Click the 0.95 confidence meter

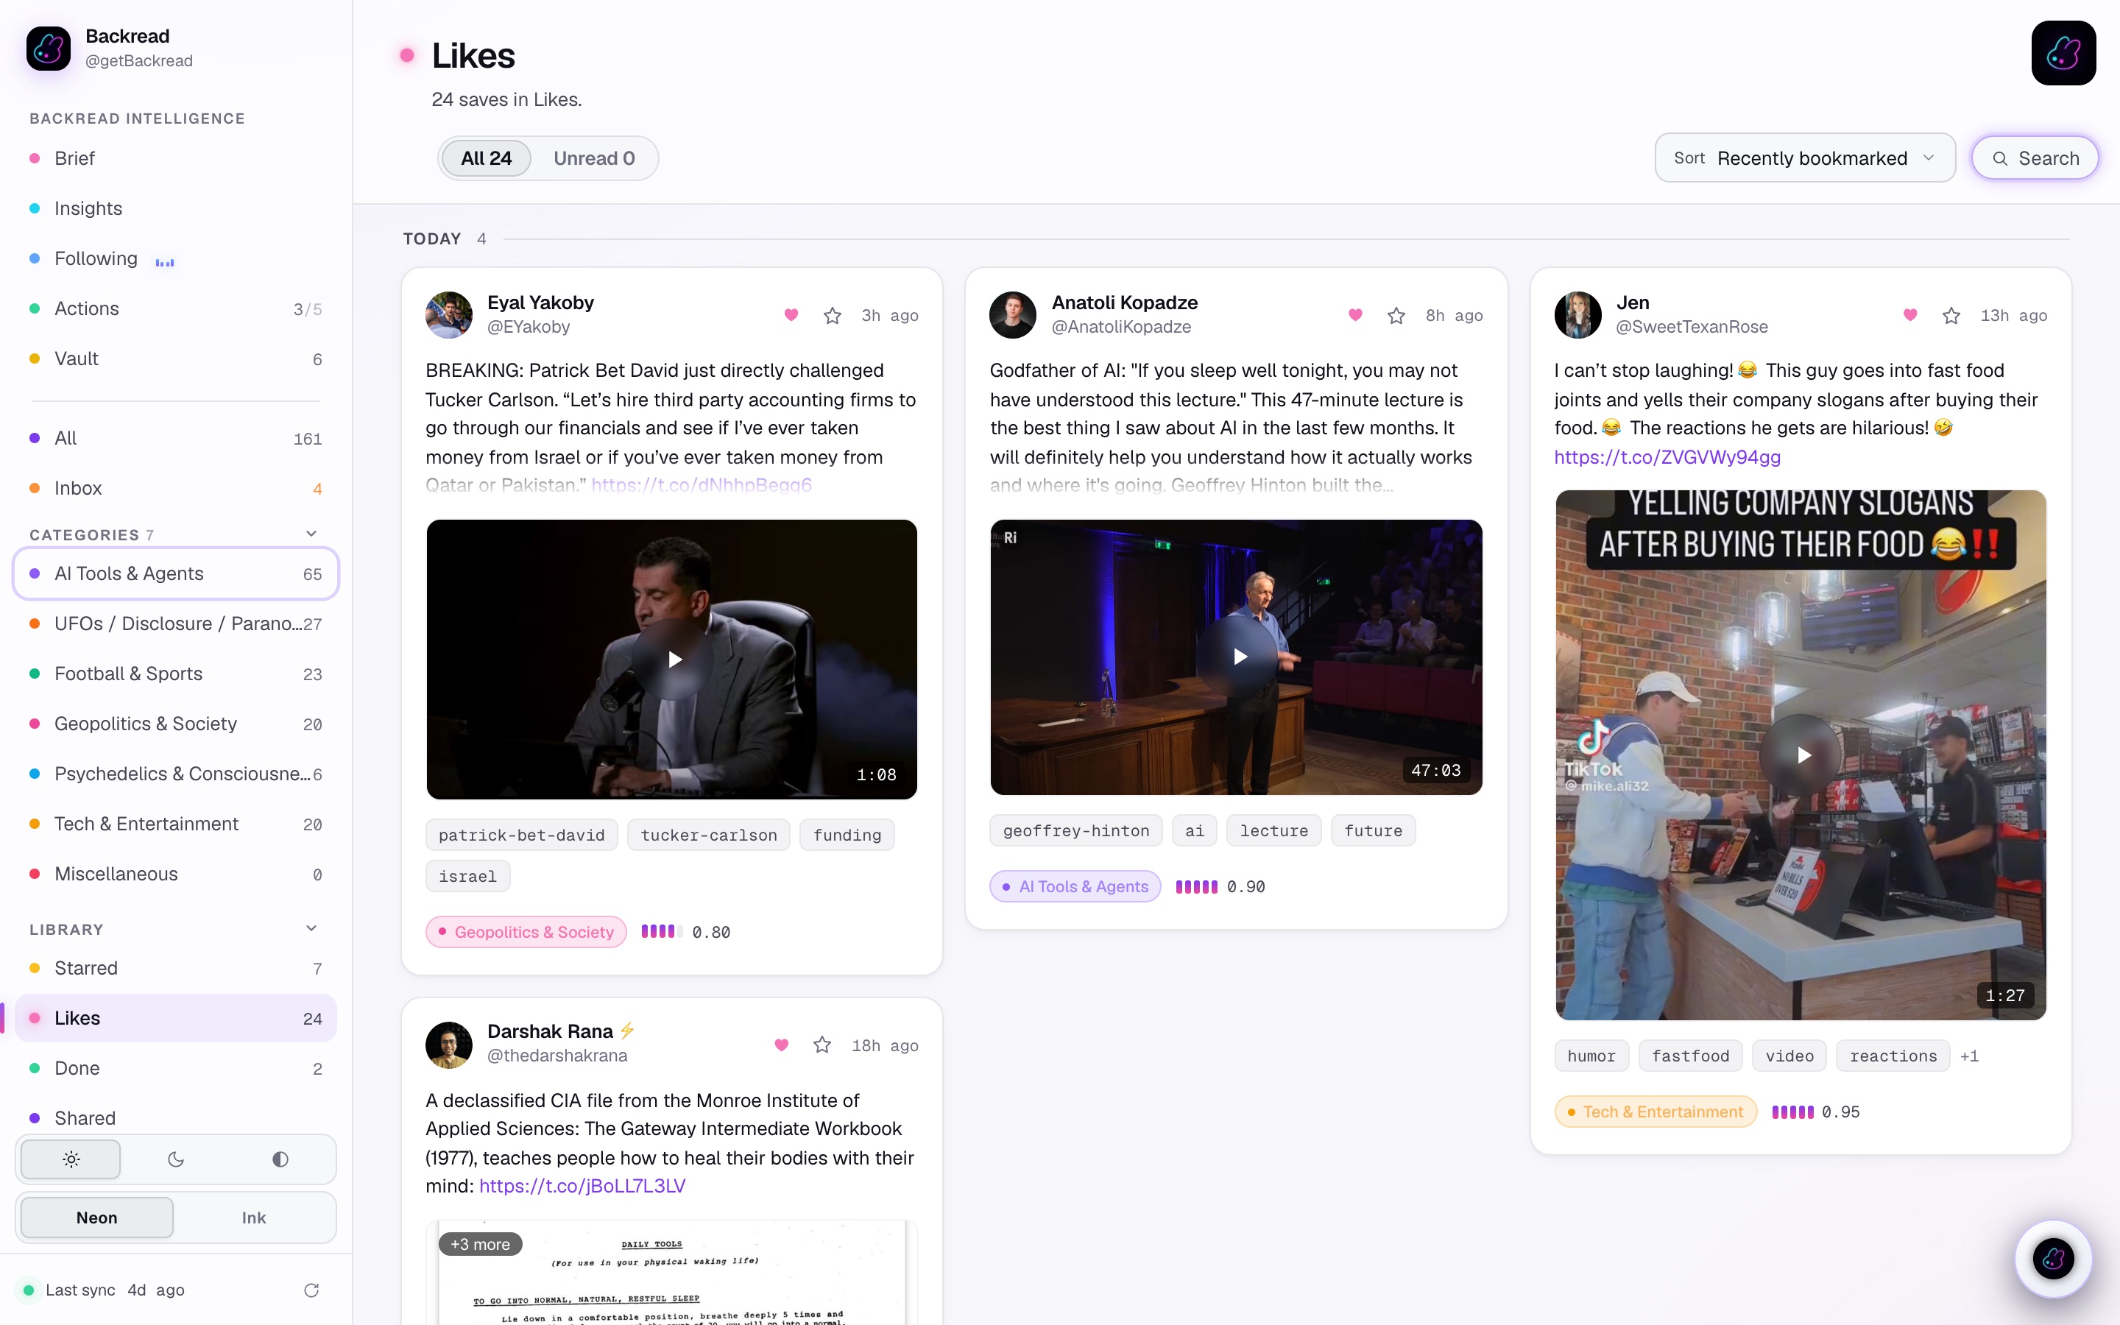1815,1112
